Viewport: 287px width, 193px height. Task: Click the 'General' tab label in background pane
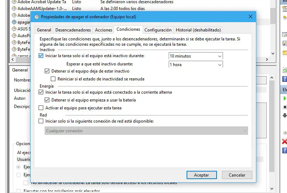[20, 70]
